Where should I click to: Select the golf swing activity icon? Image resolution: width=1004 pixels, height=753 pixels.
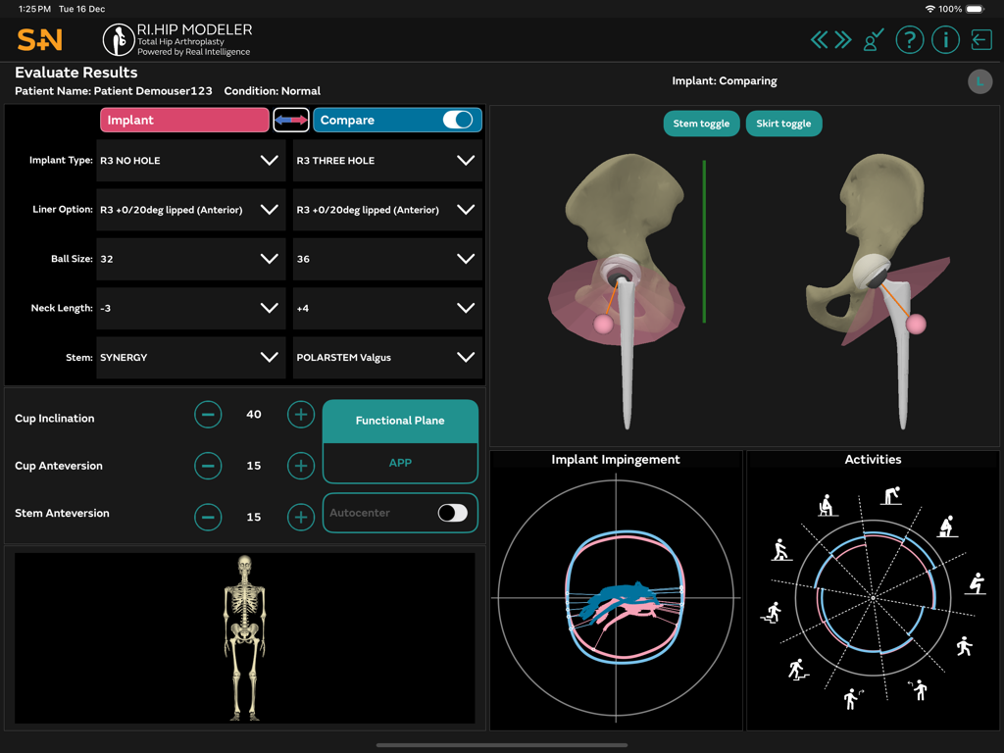[x=919, y=689]
